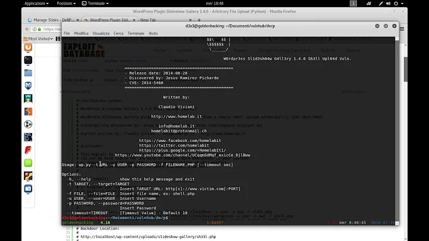Click the plus.google.com URL in terminal

pos(182,150)
